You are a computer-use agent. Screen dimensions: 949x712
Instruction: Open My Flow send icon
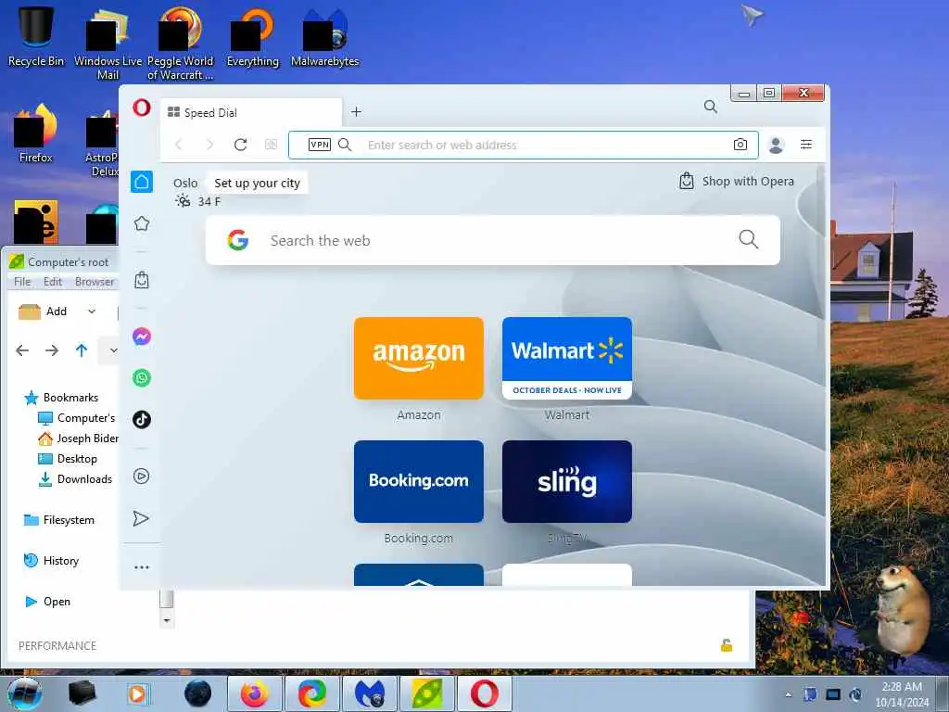141,518
